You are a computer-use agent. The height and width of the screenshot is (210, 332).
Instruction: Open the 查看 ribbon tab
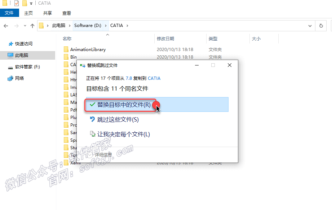coord(66,13)
